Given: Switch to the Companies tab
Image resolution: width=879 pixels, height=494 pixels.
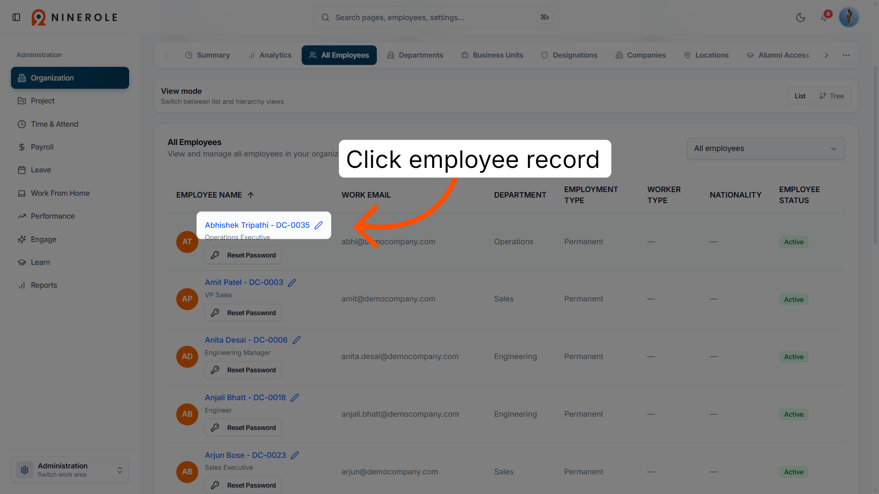Looking at the screenshot, I should click(640, 55).
